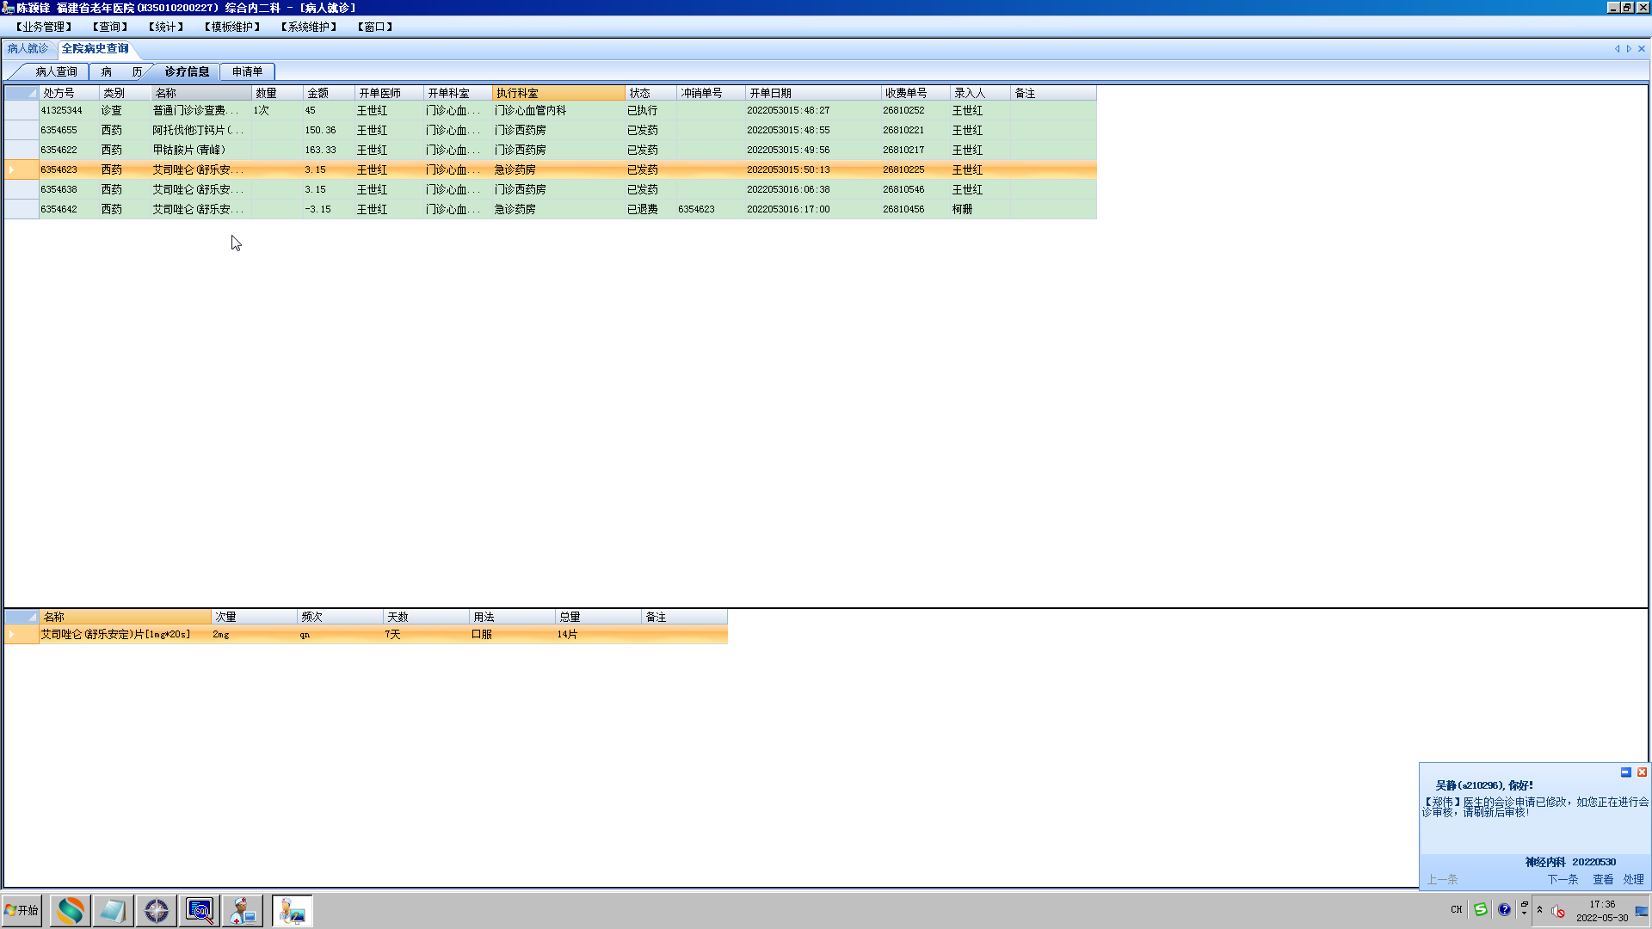This screenshot has width=1652, height=929.
Task: Click the doctor workstation taskbar icon
Action: (x=243, y=910)
